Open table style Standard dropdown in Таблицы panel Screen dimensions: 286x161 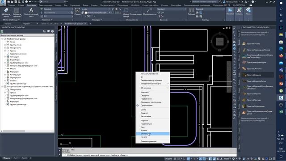pyautogui.click(x=210, y=9)
